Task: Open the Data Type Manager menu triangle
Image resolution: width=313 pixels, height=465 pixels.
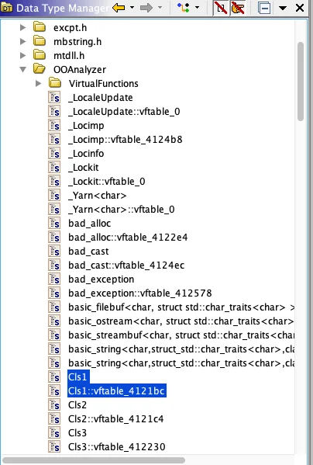Action: tap(283, 8)
